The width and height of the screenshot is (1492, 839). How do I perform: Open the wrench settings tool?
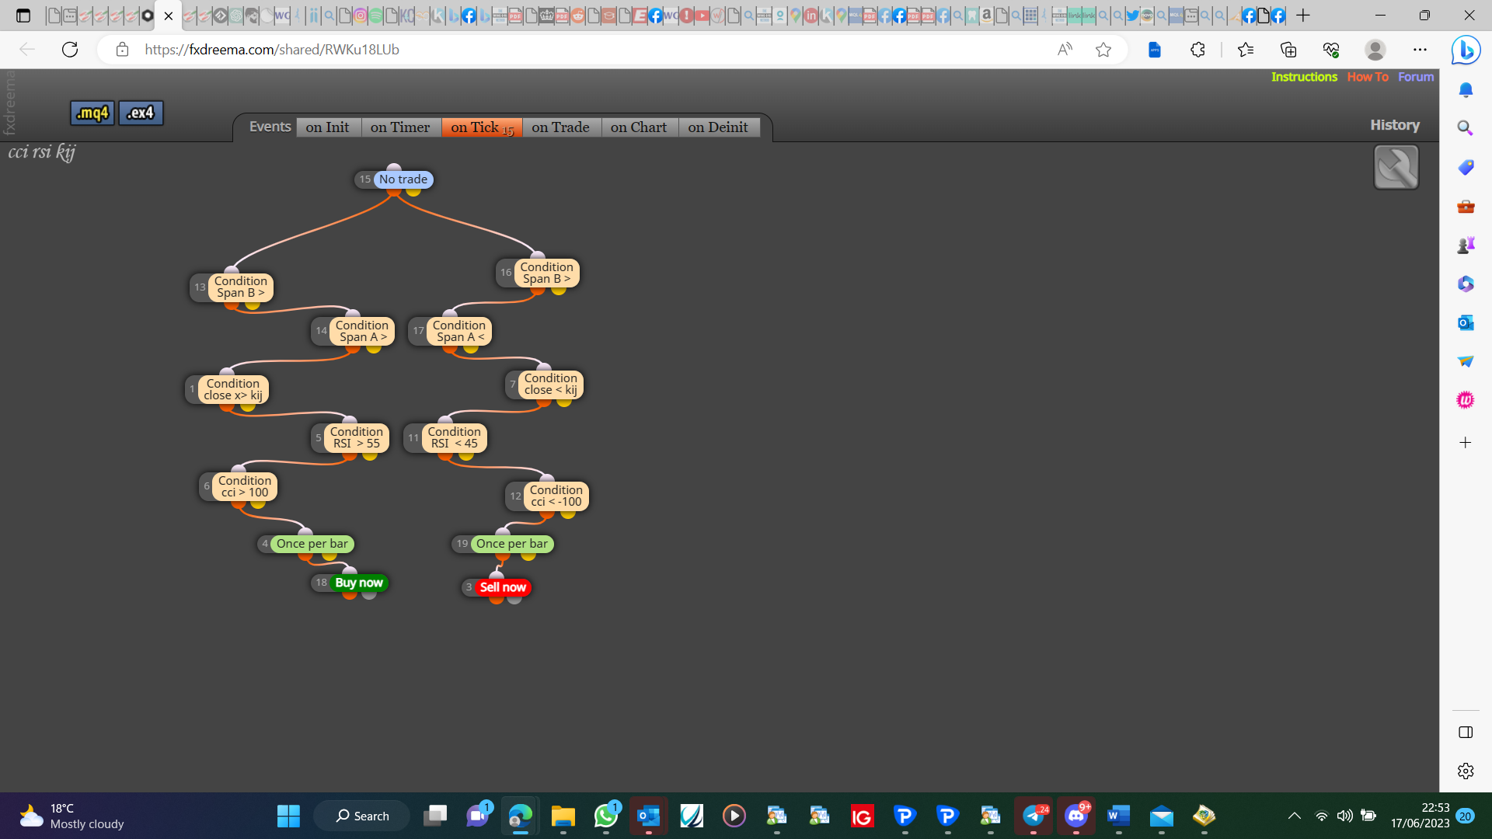1396,167
